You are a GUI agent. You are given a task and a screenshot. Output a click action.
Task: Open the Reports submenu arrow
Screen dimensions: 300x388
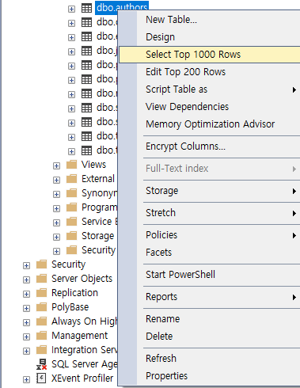[294, 297]
